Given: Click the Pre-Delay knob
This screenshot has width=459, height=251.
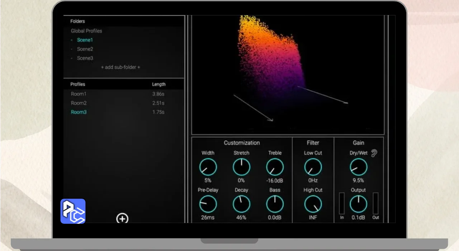Looking at the screenshot, I should pyautogui.click(x=208, y=204).
